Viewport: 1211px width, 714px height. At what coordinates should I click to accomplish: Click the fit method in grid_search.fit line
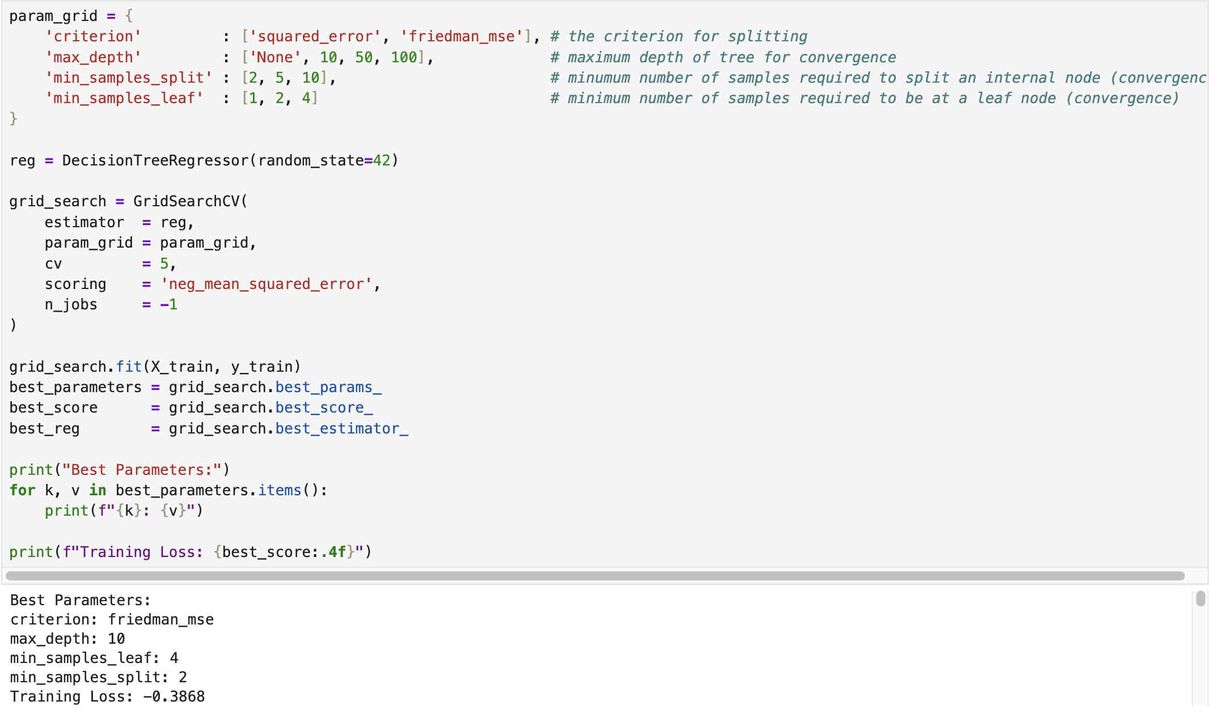coord(129,367)
